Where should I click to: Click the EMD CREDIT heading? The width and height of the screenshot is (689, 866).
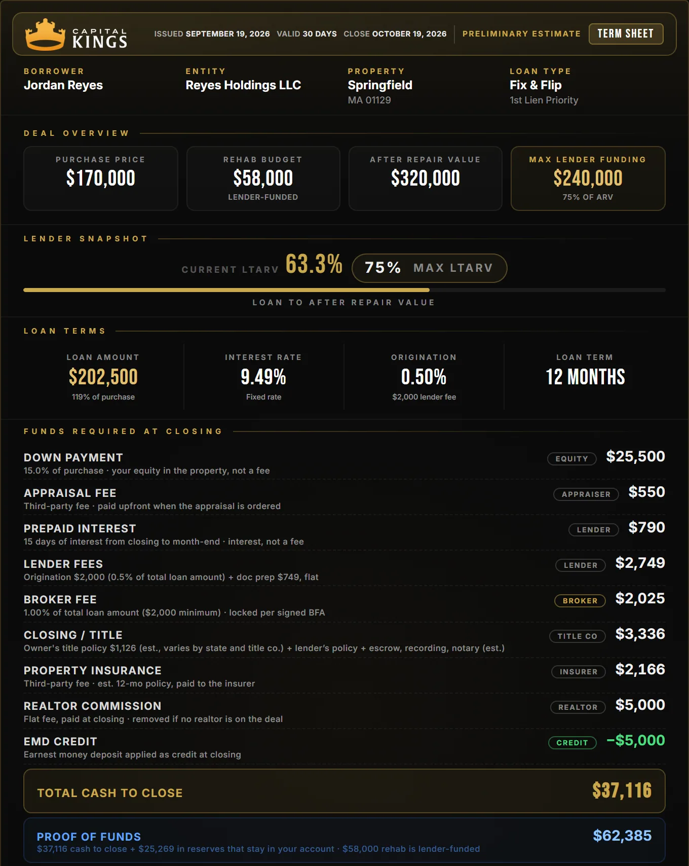(60, 741)
